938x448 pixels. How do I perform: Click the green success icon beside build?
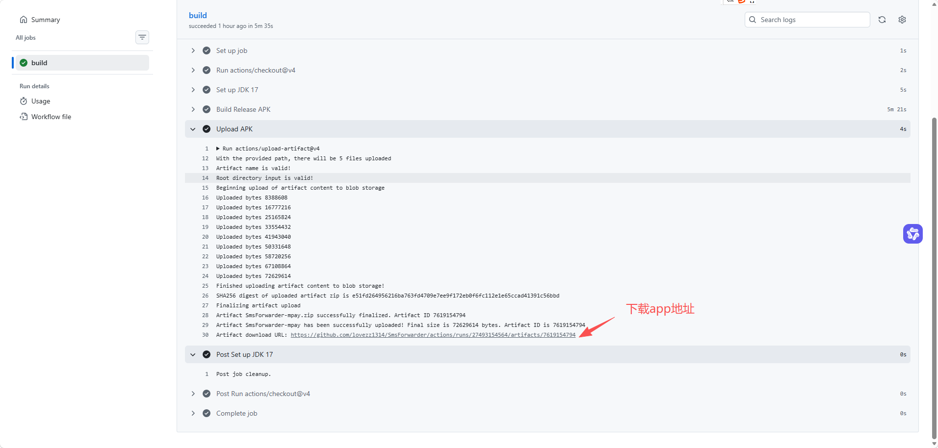(24, 63)
